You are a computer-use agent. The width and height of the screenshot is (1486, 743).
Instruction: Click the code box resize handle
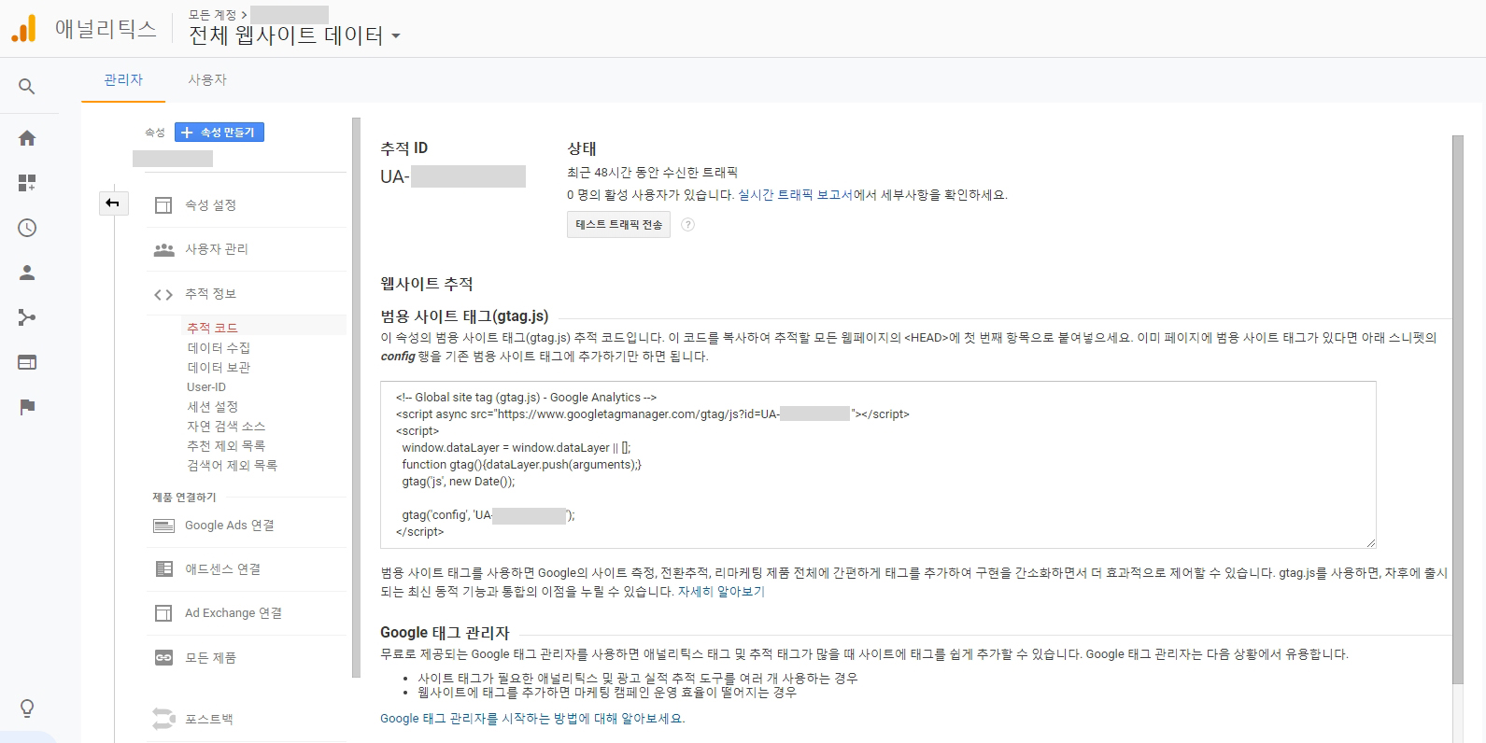pos(1370,542)
